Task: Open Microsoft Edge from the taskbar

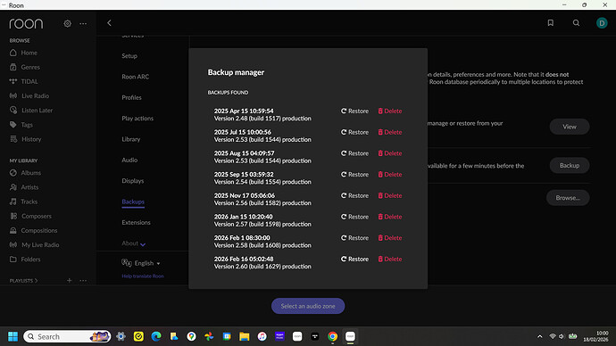Action: coord(156,336)
